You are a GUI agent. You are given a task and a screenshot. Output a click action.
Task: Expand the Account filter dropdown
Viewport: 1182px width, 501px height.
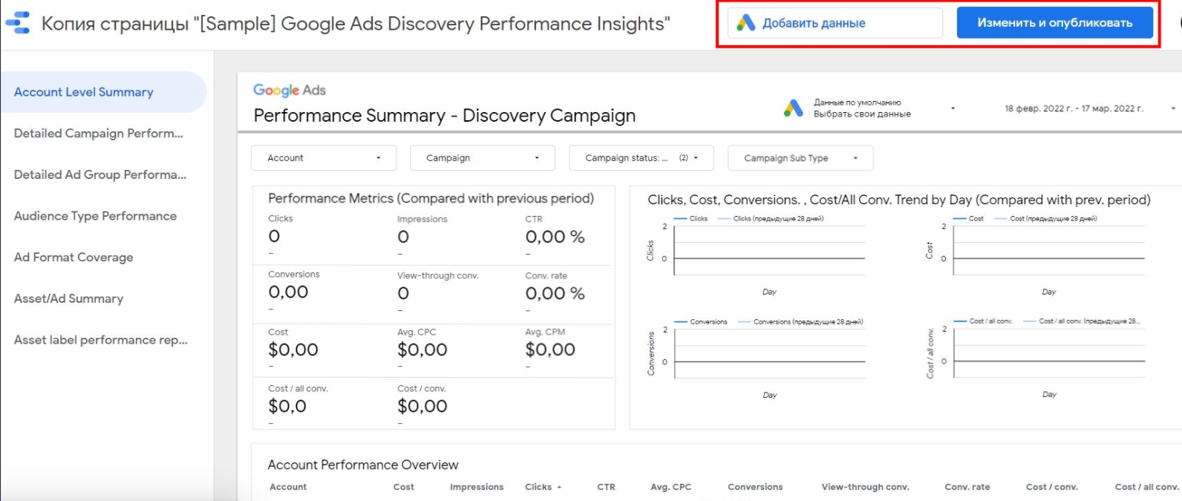(324, 158)
